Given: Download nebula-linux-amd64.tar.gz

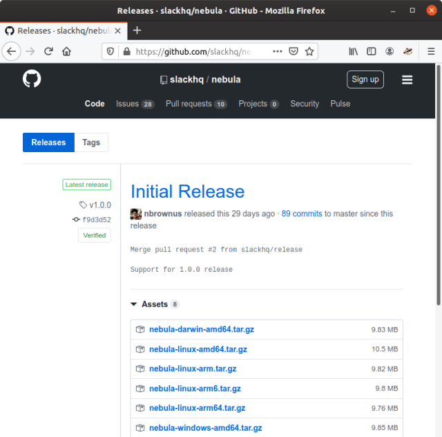Looking at the screenshot, I should (x=198, y=349).
